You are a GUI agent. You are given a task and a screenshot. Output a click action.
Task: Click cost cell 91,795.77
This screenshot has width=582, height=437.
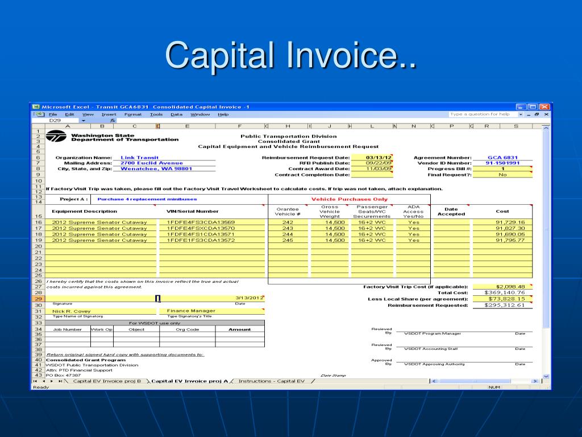[502, 240]
